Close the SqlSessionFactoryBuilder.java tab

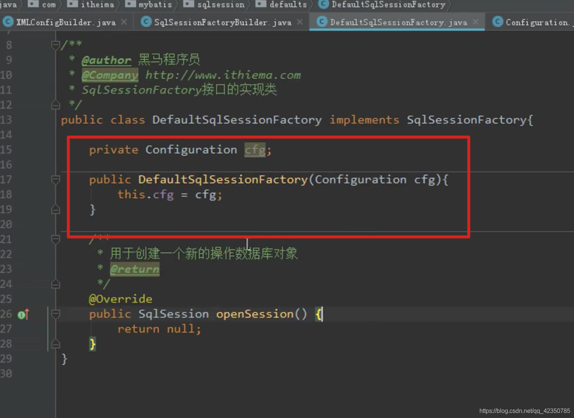click(x=300, y=22)
